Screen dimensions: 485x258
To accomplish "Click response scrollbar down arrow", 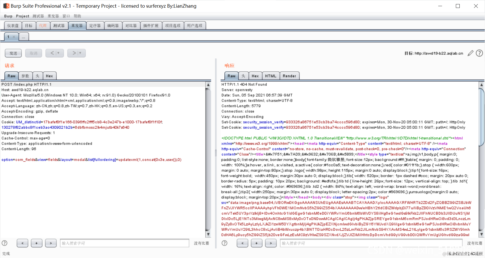I will (x=481, y=234).
